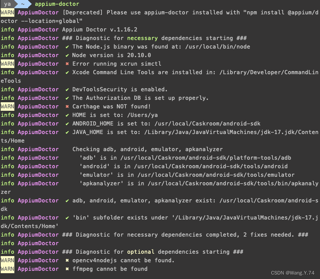Image resolution: width=320 pixels, height=279 pixels.
Task: Click the text '[Deprecated]' in first line
Action: [x=82, y=12]
